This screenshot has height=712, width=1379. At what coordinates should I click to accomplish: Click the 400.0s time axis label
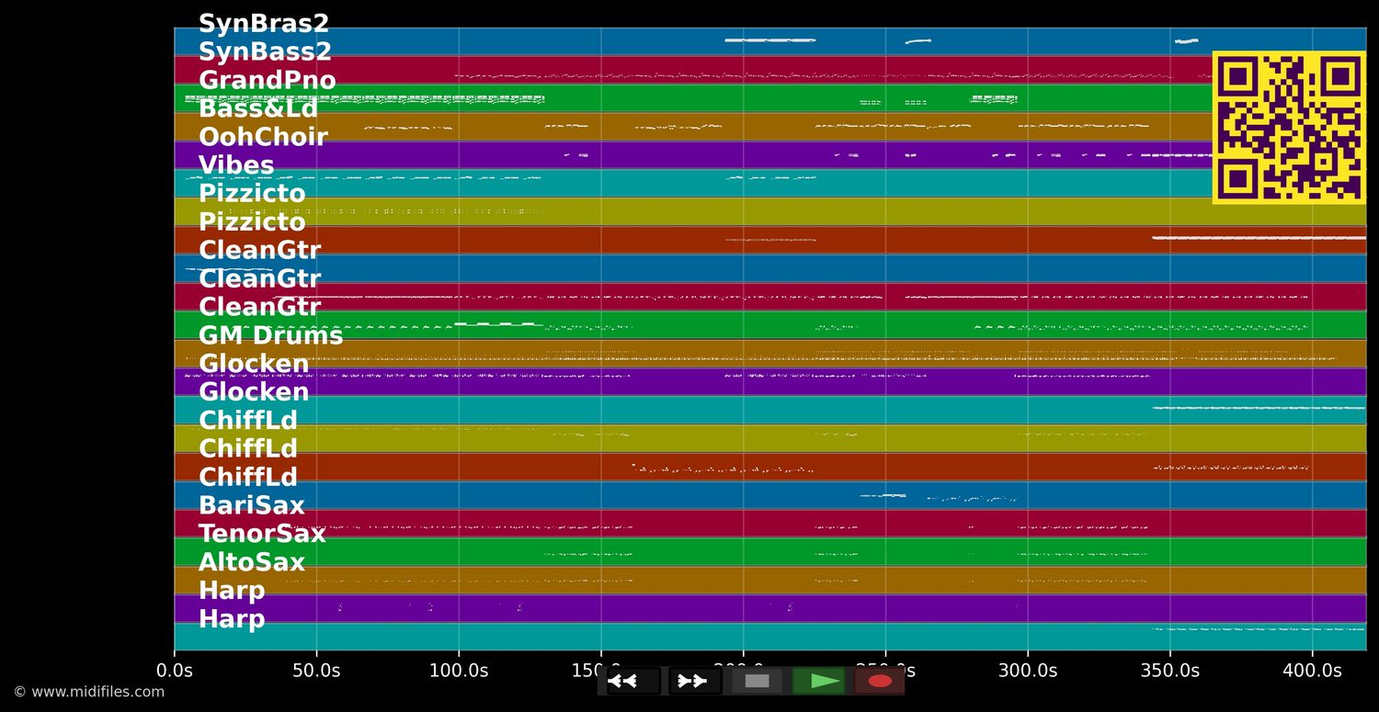pyautogui.click(x=1311, y=671)
